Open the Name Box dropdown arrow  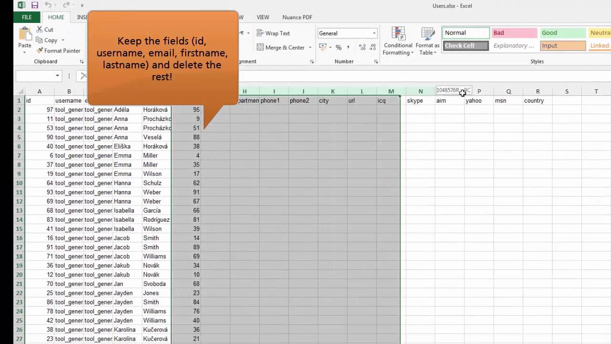57,75
